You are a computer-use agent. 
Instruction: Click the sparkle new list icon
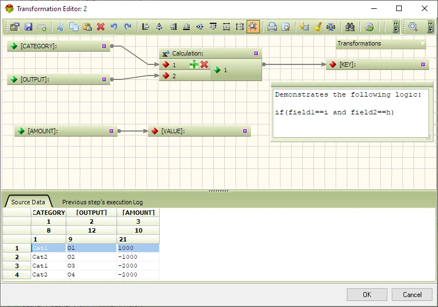tap(304, 27)
